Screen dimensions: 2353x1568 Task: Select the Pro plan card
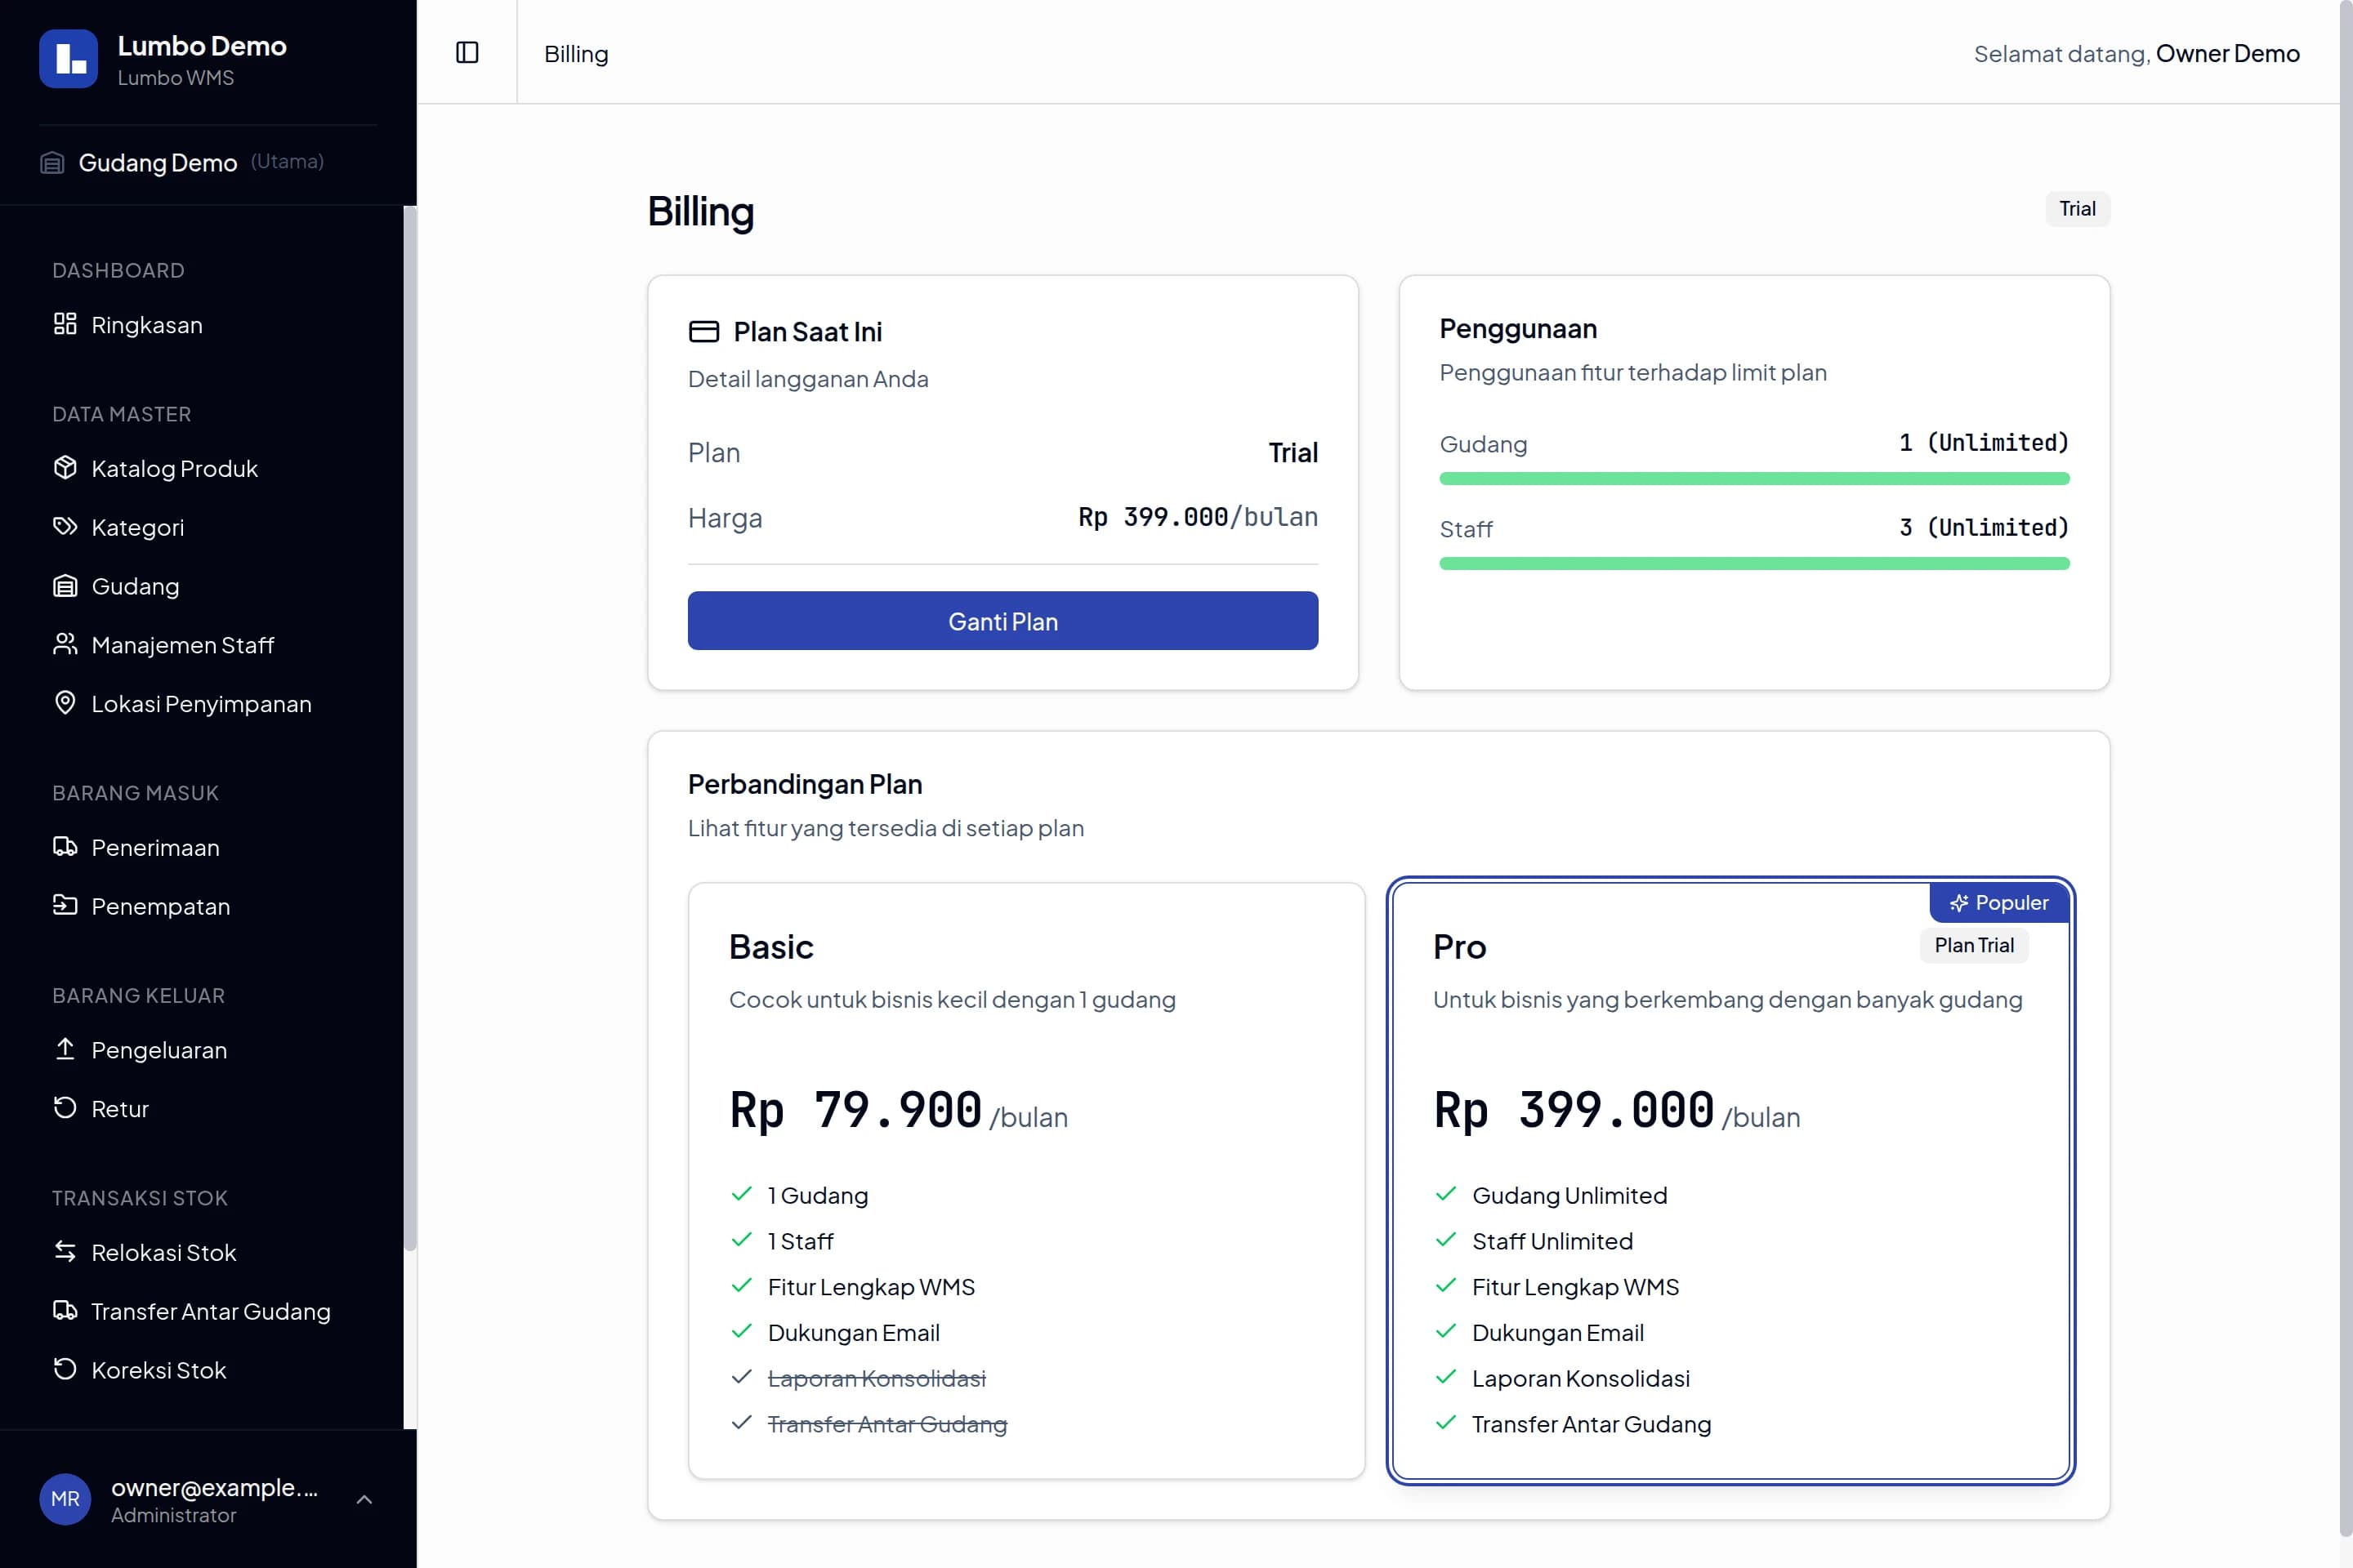coord(1730,1181)
